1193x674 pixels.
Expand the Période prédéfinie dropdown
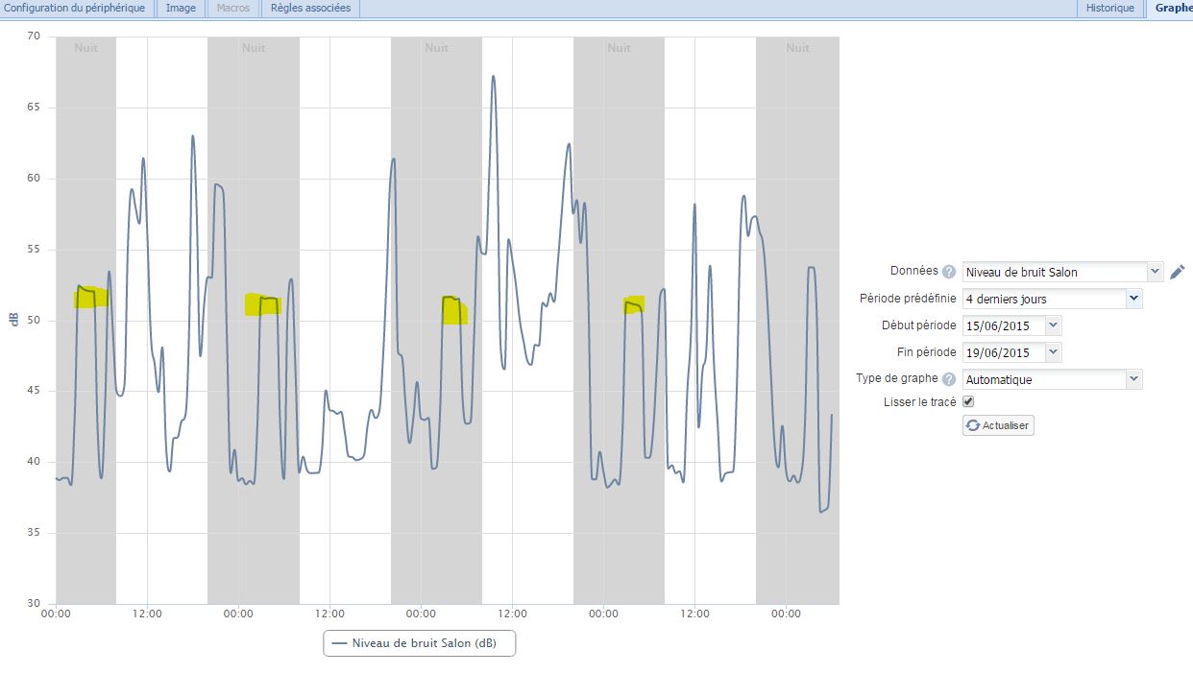click(x=1133, y=299)
